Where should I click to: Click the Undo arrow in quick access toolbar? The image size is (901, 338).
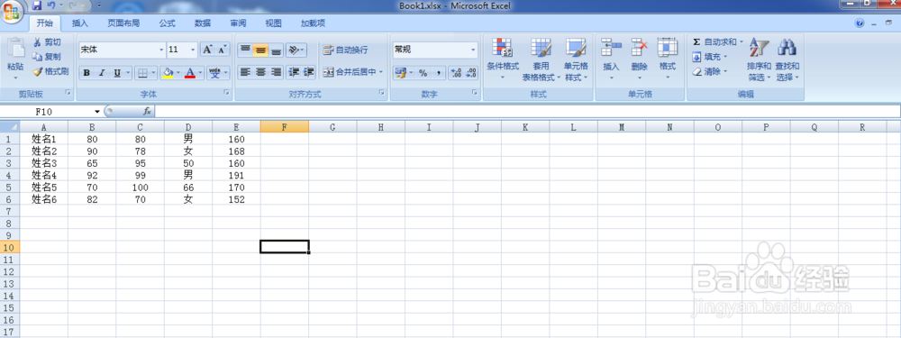(x=51, y=5)
